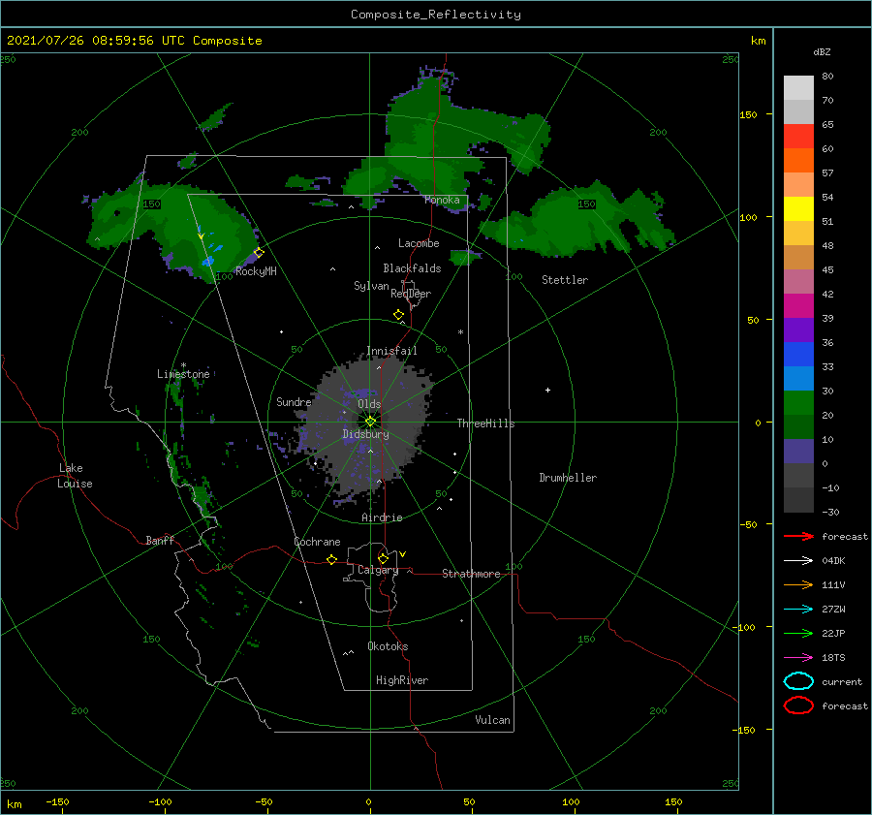This screenshot has height=815, width=872.
Task: Click the ThreeHills town label
Action: [486, 423]
